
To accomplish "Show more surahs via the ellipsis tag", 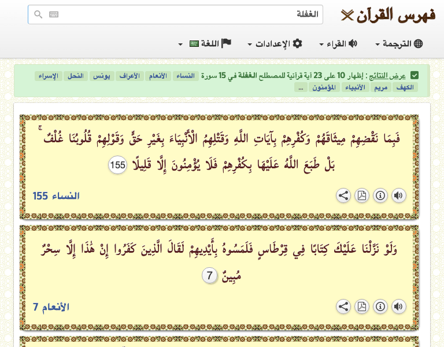I will tap(301, 87).
